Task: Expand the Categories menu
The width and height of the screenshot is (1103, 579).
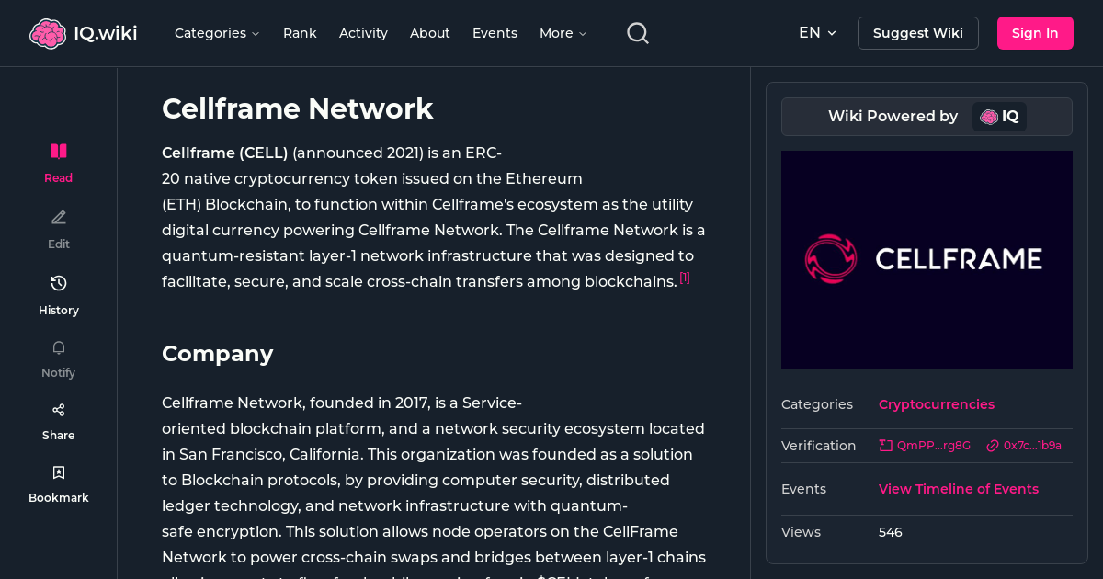Action: 217,32
